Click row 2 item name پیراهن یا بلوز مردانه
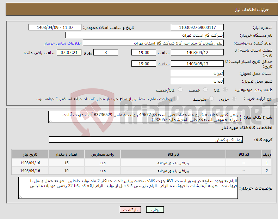Image resolution: width=278 pixels, height=219 pixels. pyautogui.click(x=173, y=171)
